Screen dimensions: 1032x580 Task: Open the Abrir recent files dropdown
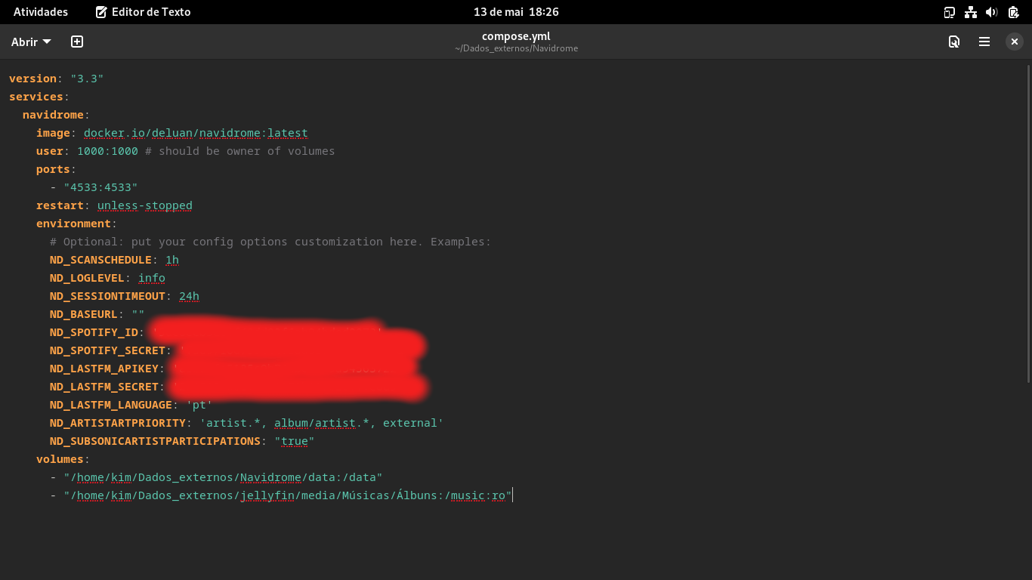pyautogui.click(x=31, y=42)
